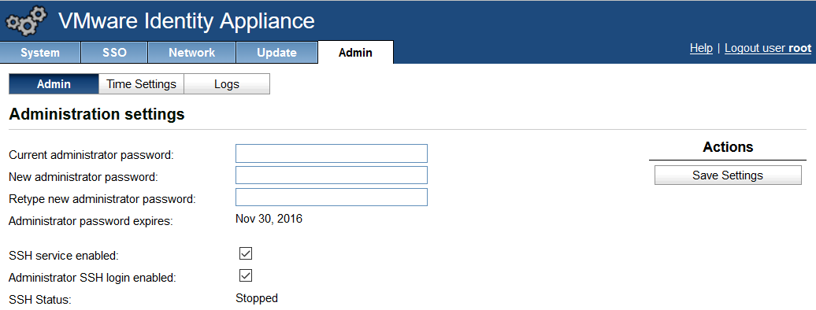Click the New administrator password field
The image size is (816, 310).
click(x=332, y=175)
